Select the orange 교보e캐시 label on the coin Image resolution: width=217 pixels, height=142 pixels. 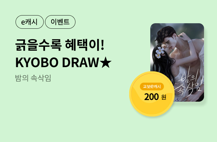[x=152, y=86]
